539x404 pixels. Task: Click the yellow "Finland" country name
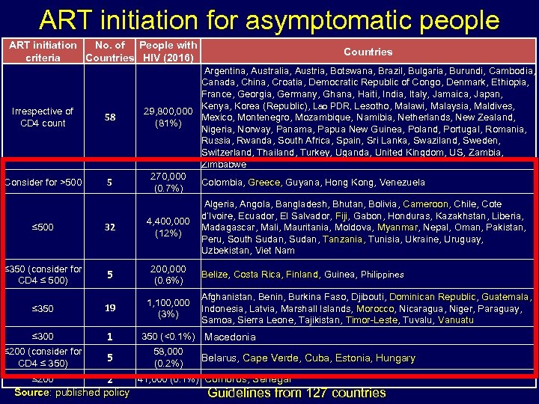pyautogui.click(x=302, y=275)
